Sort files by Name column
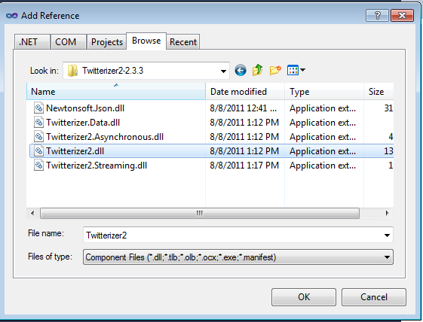Screen dimensions: 423x322 point(116,92)
